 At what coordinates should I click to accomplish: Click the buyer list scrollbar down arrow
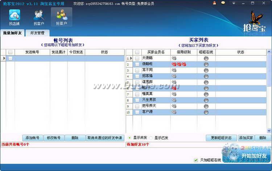coord(269,131)
